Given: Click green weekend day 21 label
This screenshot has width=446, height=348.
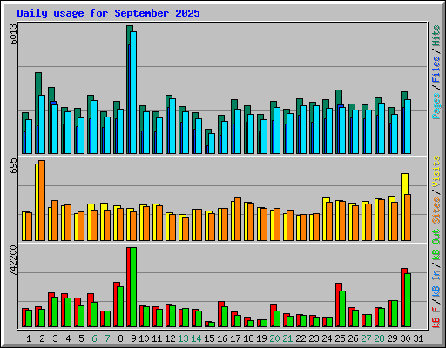Looking at the screenshot, I should coord(287,338).
